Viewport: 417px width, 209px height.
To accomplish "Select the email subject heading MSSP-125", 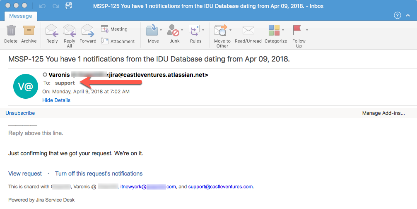I will [x=149, y=59].
